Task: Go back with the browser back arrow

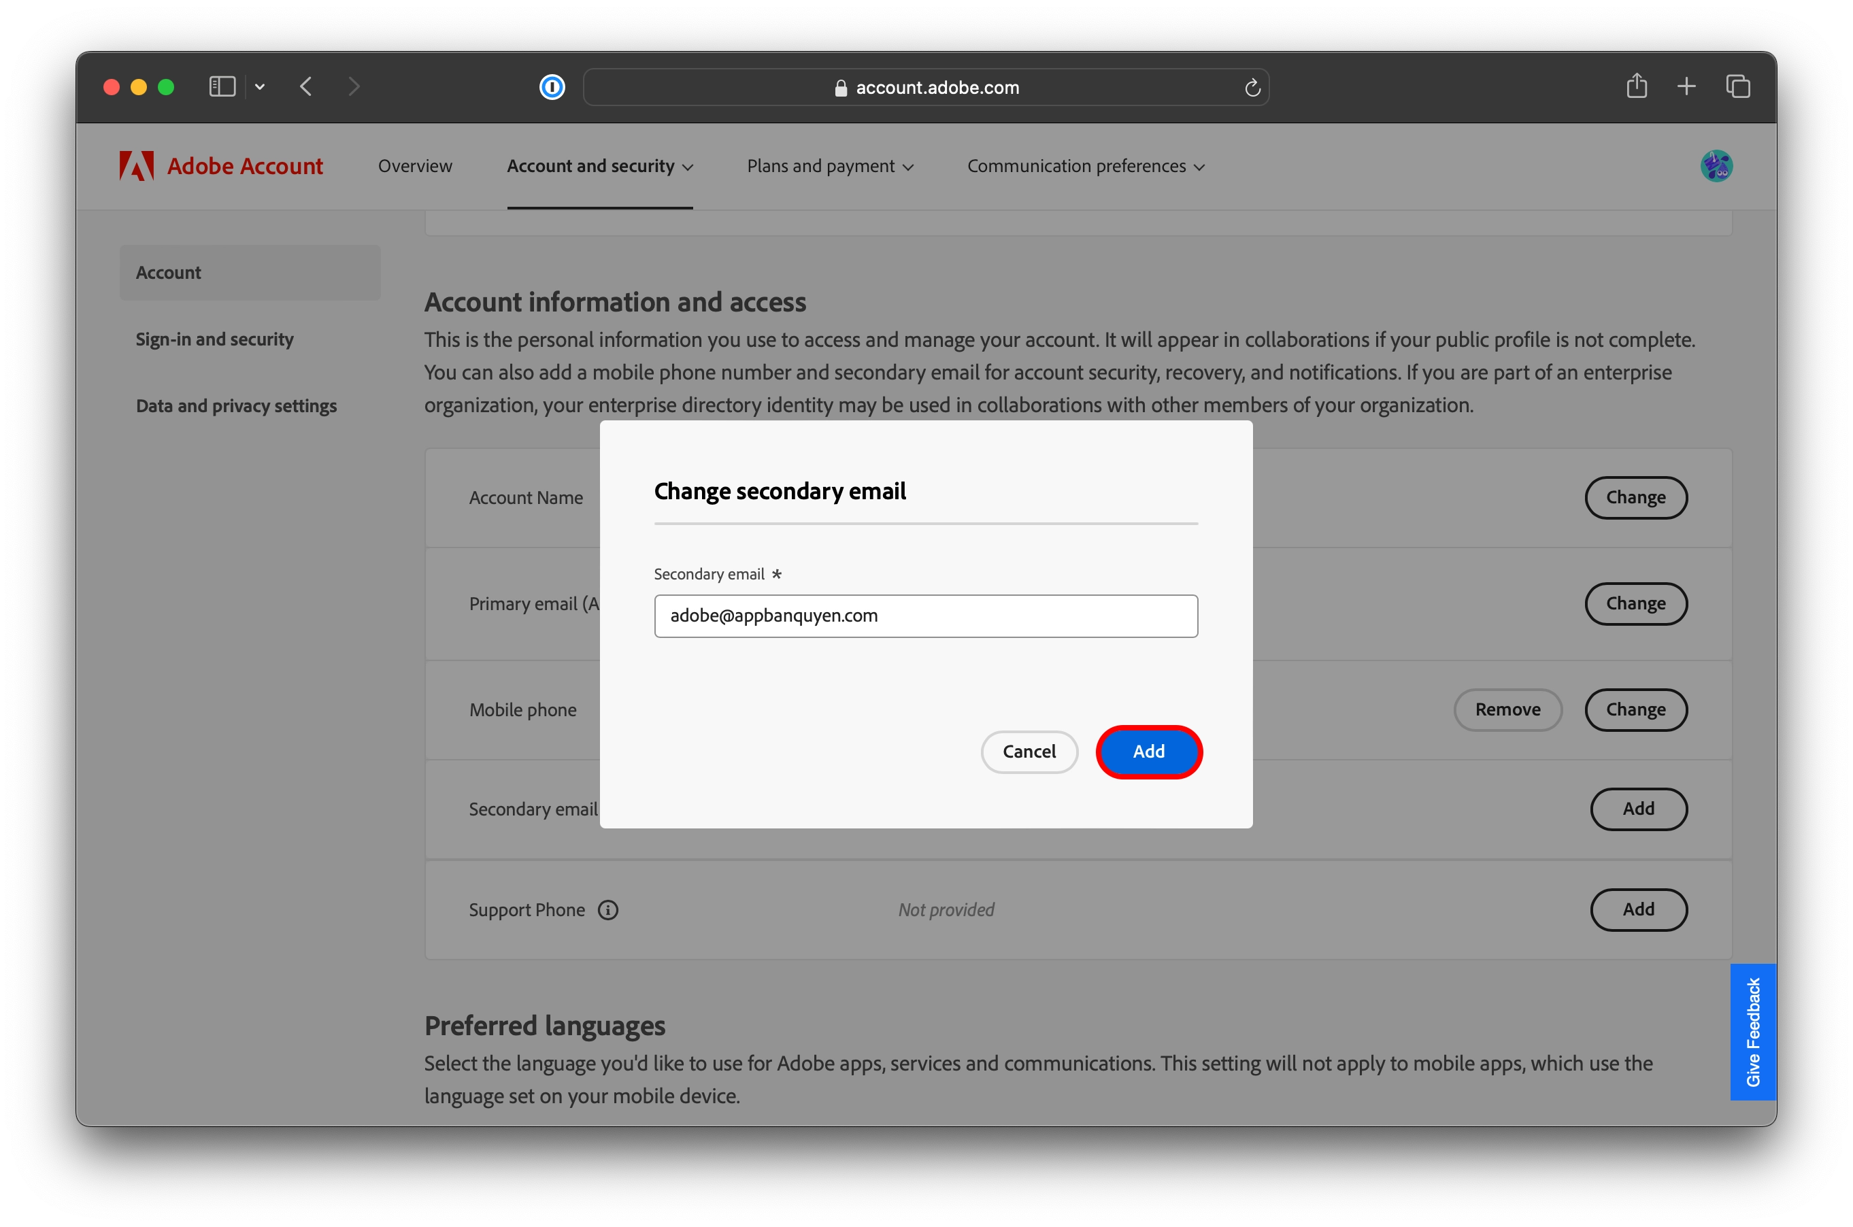Action: (306, 86)
